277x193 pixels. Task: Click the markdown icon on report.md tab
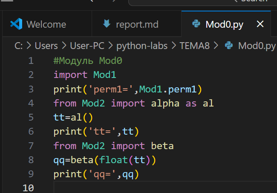tap(107, 24)
